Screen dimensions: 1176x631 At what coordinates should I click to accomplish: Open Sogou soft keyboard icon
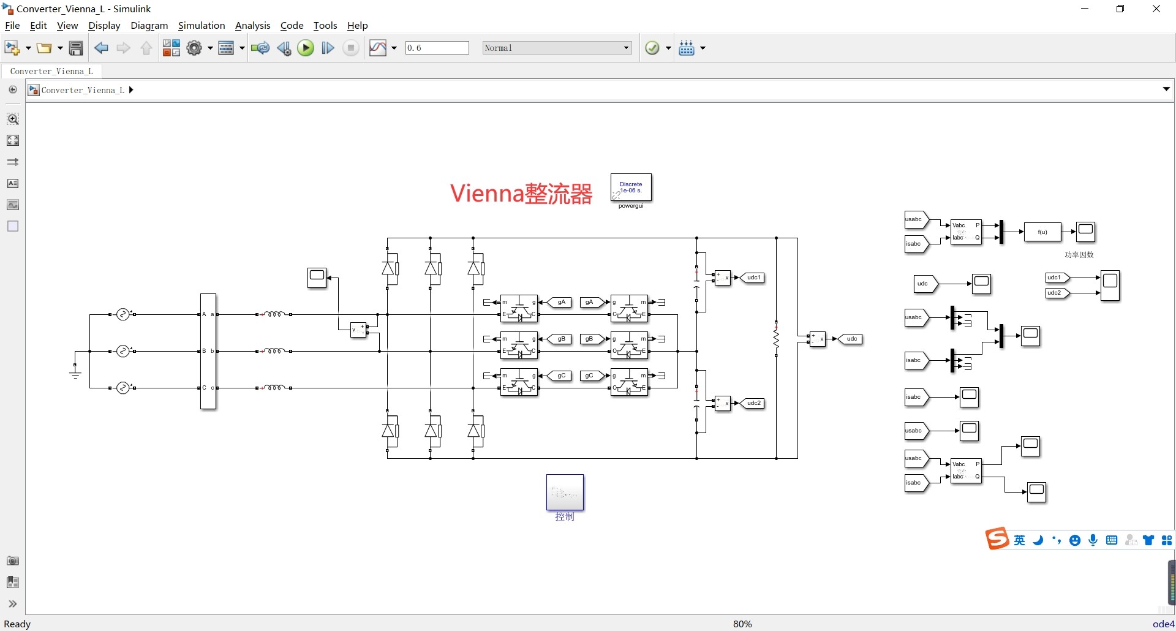coord(1112,540)
